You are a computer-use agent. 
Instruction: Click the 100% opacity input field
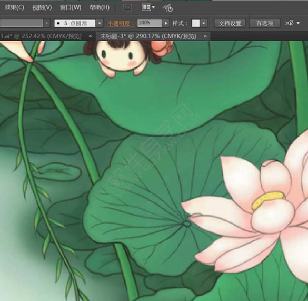point(150,23)
